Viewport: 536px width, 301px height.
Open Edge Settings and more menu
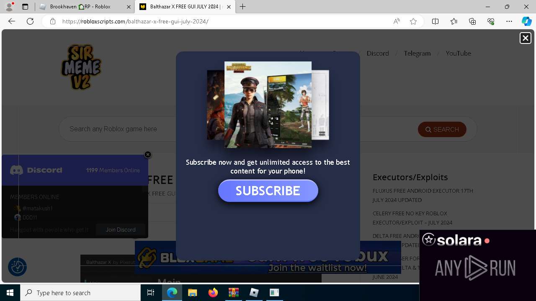(x=509, y=21)
